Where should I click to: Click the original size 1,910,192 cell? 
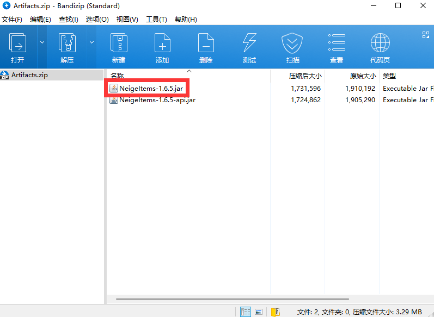360,89
